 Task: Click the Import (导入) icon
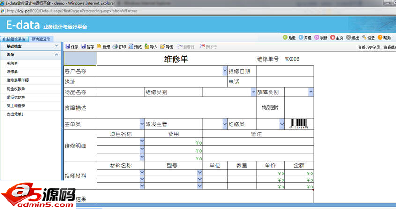point(147,47)
